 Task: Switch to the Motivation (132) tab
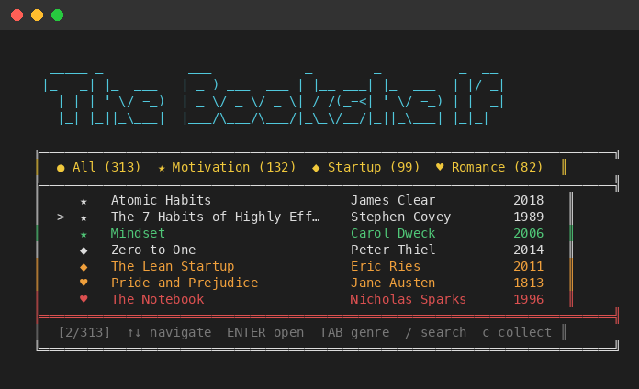click(227, 167)
